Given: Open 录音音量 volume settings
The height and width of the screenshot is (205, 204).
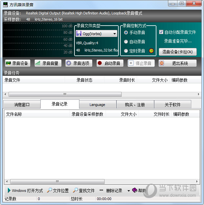Looking at the screenshot, I should (48, 63).
